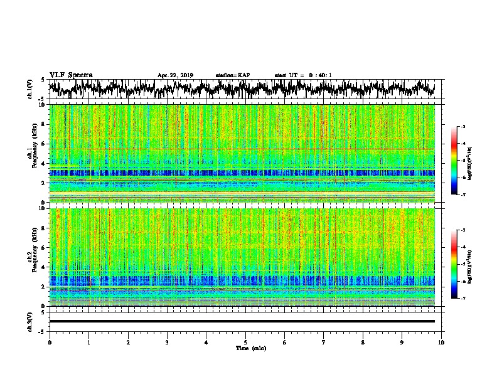Click the time axis tick label "7"
The image size is (497, 384).
click(x=324, y=343)
